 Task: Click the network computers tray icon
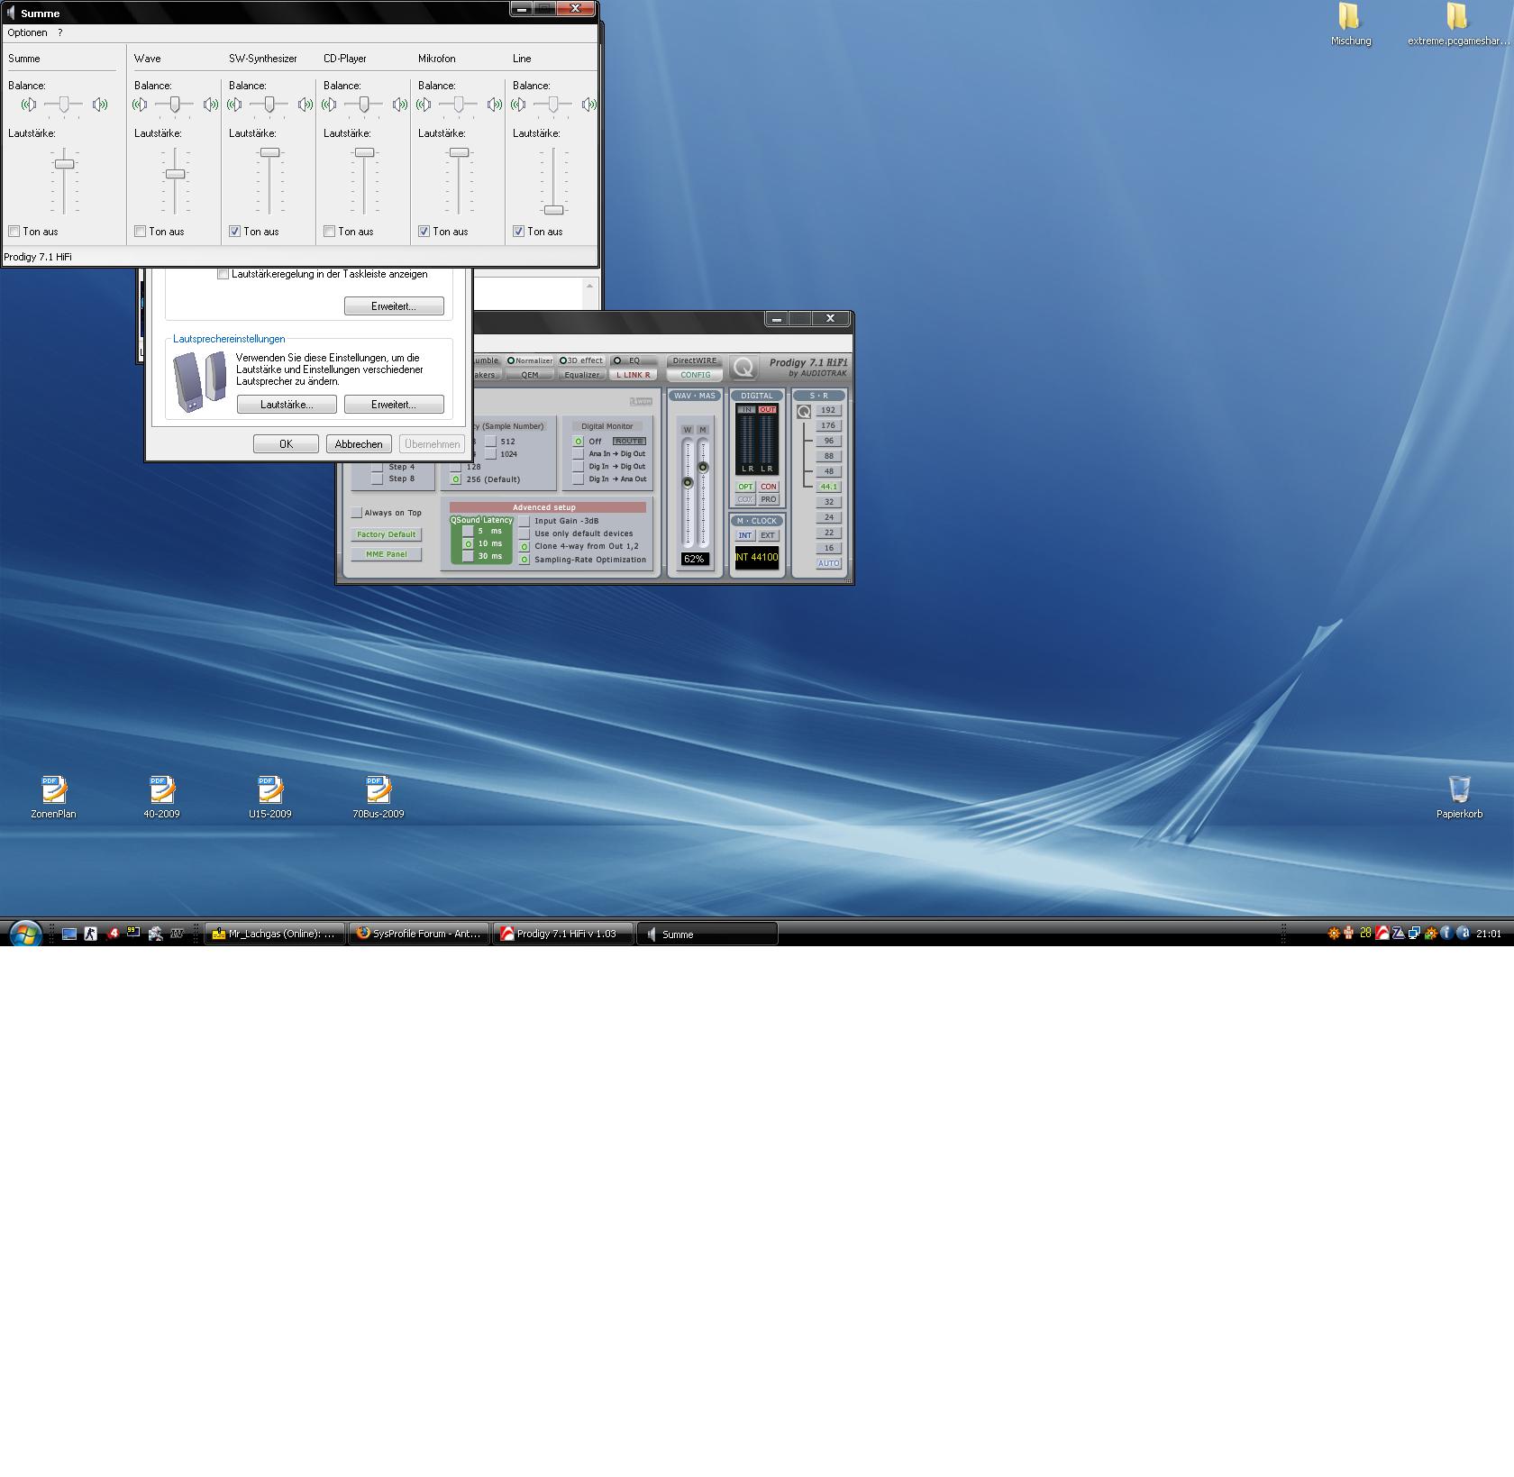(x=1415, y=934)
